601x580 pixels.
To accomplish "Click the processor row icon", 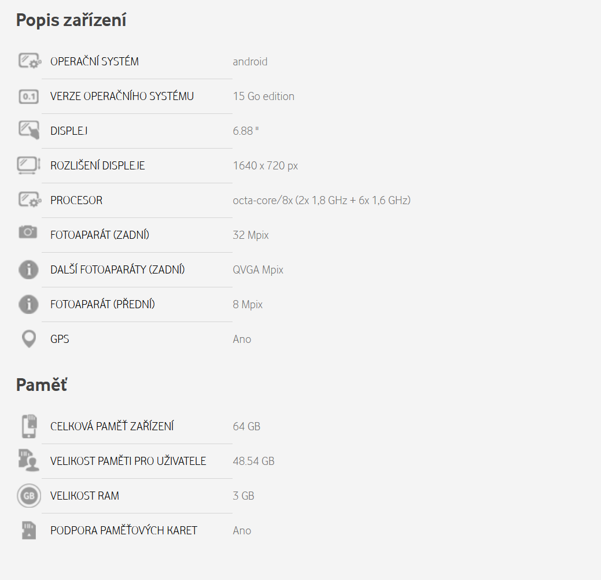I will [29, 200].
